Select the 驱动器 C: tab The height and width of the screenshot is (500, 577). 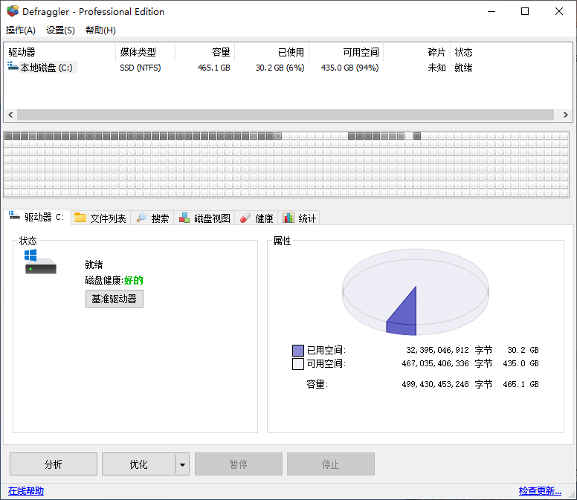[36, 217]
